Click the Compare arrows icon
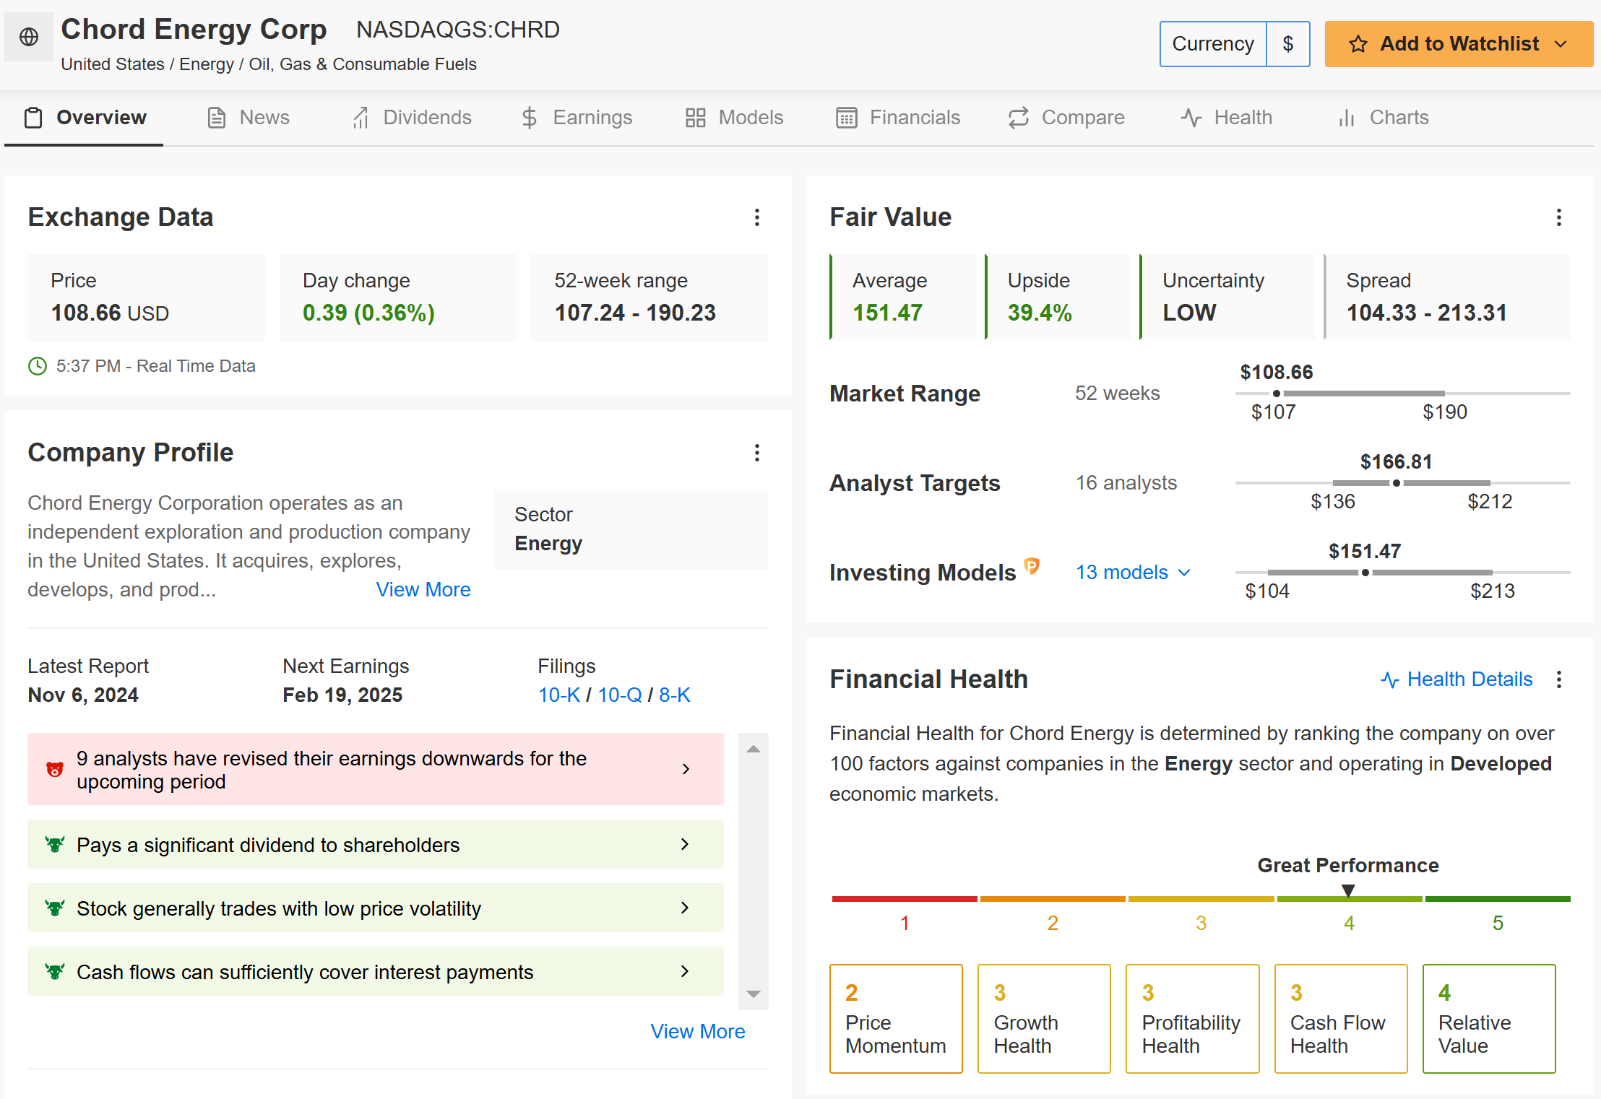Image resolution: width=1601 pixels, height=1099 pixels. (x=1019, y=118)
